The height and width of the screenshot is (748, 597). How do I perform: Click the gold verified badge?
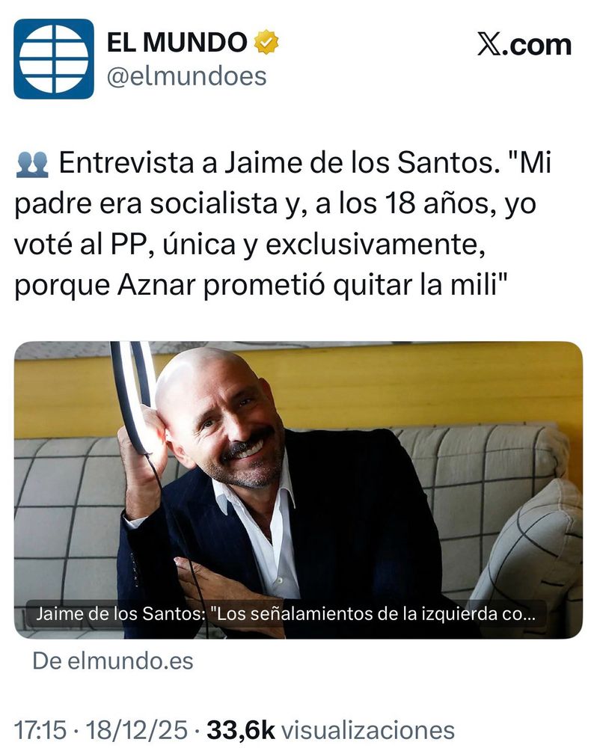(x=266, y=42)
